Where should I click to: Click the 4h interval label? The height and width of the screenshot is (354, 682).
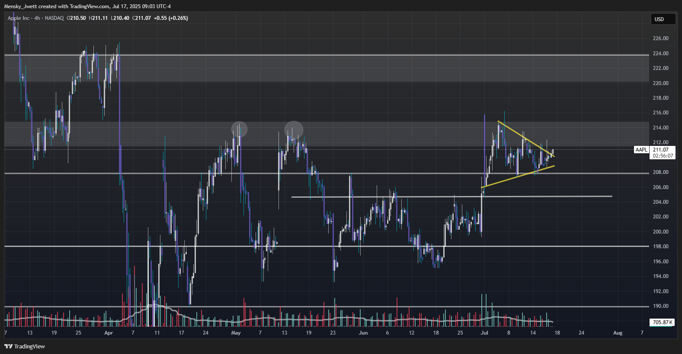[x=37, y=18]
